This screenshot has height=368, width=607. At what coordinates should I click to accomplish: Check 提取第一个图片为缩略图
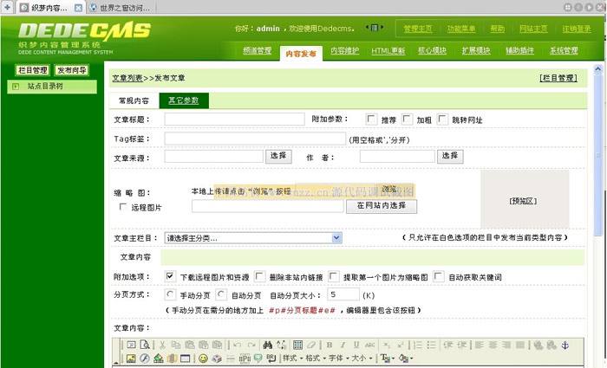(x=333, y=276)
